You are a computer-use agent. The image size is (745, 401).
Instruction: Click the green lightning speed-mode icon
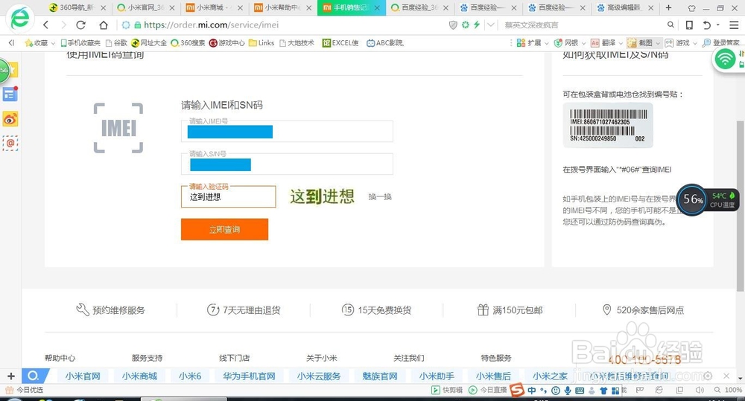[x=477, y=25]
